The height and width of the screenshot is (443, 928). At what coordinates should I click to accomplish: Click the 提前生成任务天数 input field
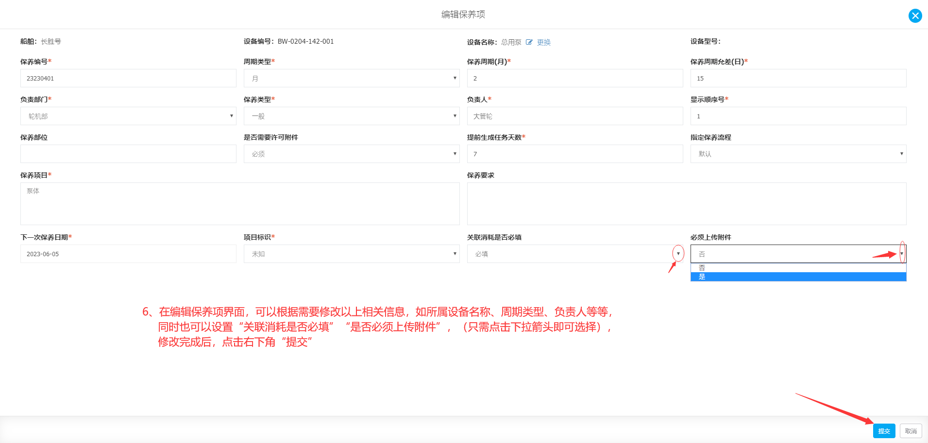pyautogui.click(x=575, y=154)
